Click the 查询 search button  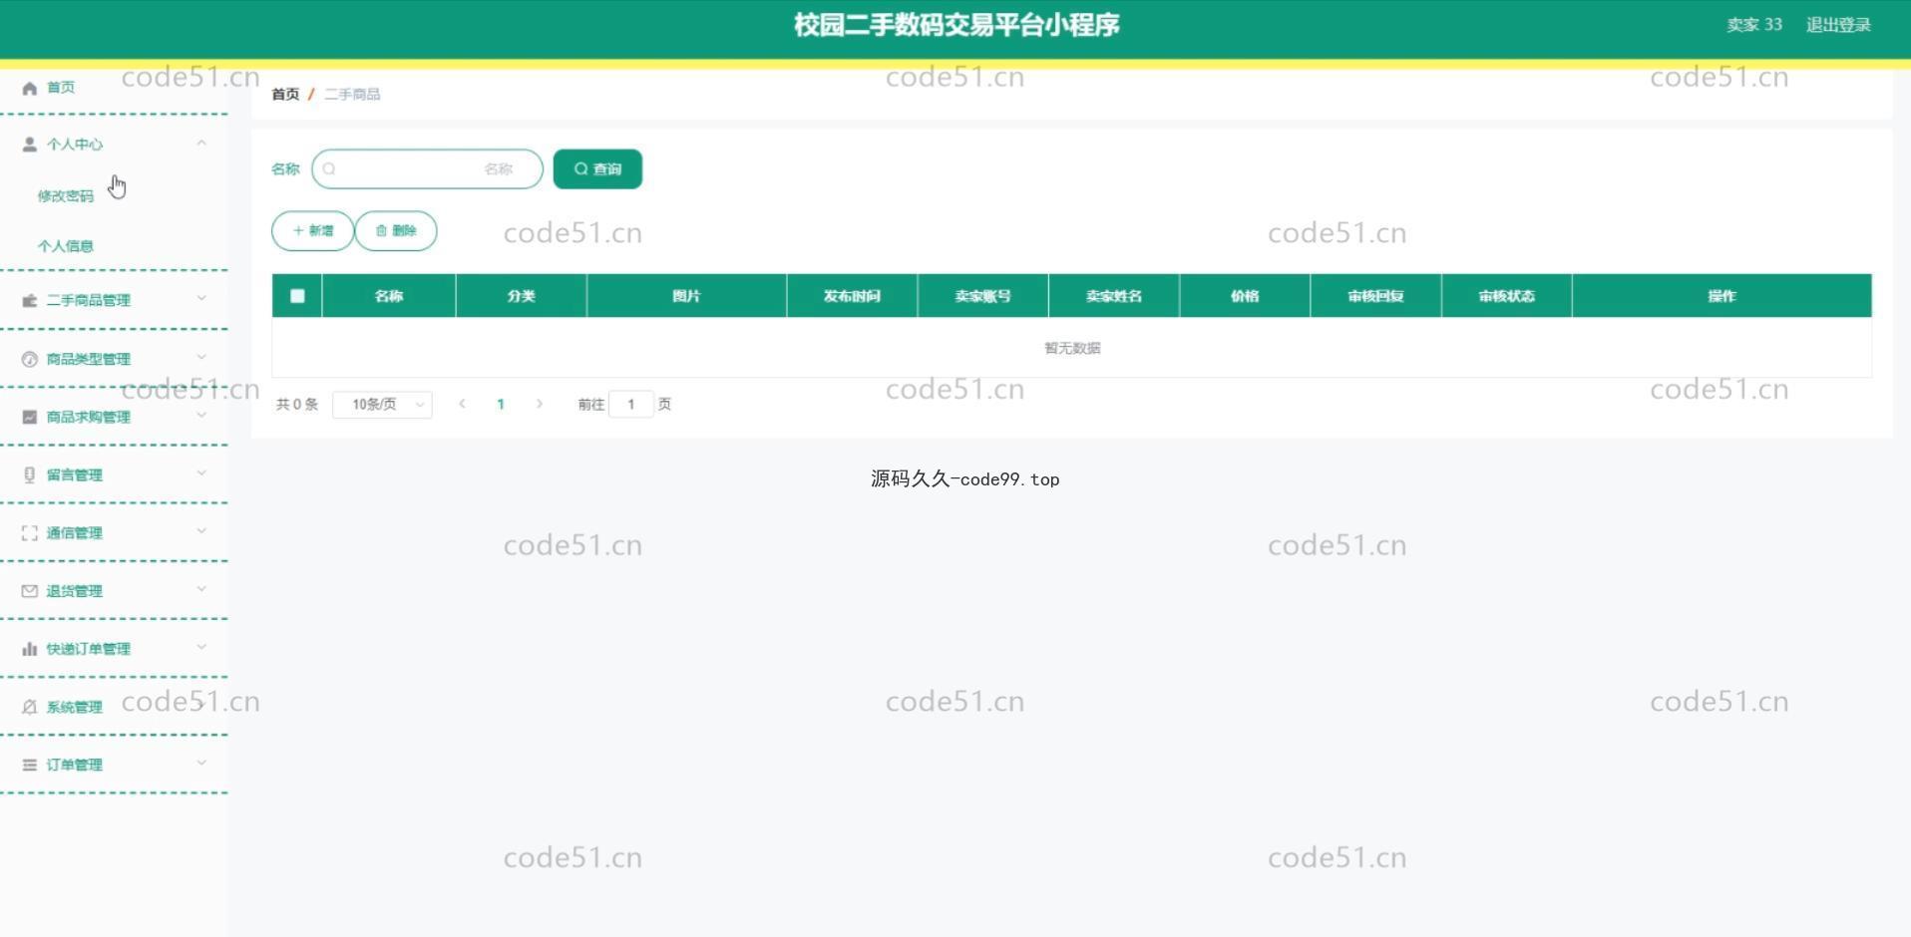point(597,168)
